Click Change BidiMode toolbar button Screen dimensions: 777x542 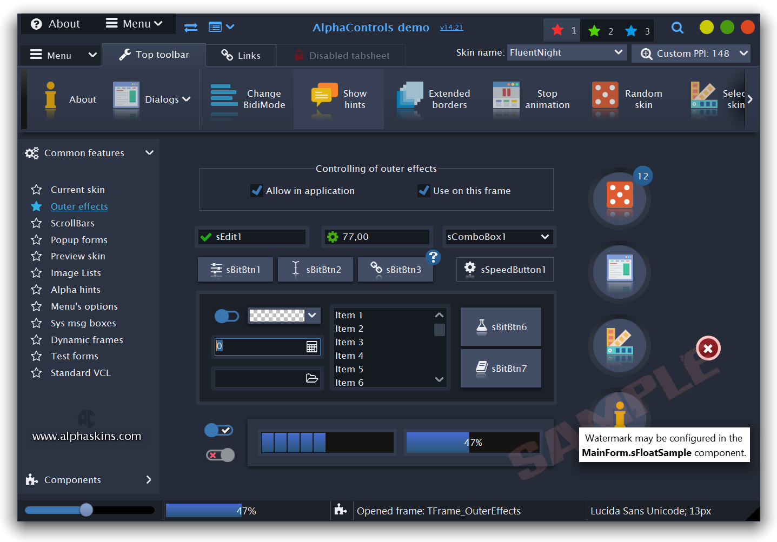pos(248,99)
